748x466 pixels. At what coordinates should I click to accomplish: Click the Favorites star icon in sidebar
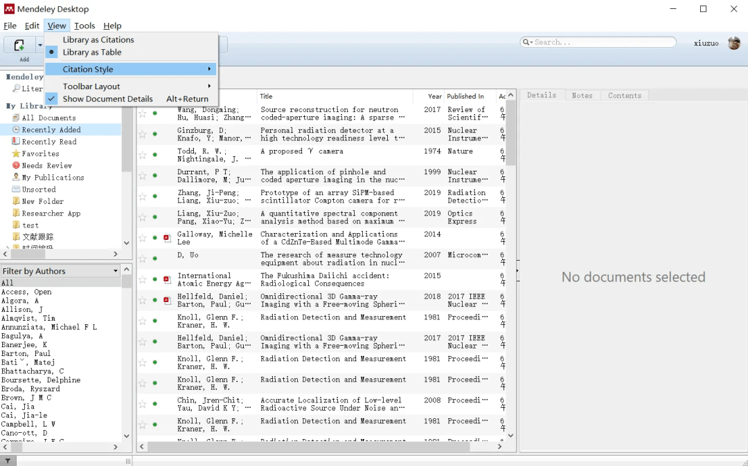pyautogui.click(x=16, y=153)
